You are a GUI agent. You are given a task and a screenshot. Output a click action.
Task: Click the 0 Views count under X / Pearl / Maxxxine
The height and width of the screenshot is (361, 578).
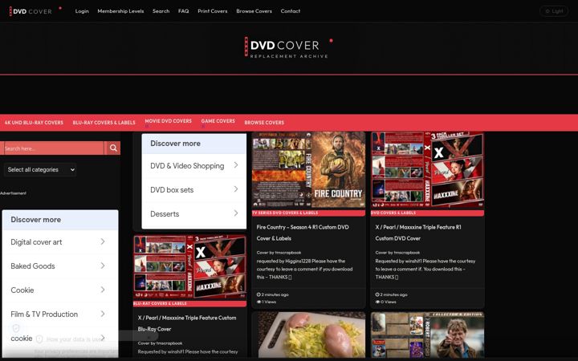point(385,302)
